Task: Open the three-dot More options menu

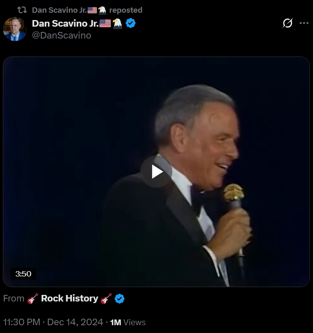Action: click(304, 23)
